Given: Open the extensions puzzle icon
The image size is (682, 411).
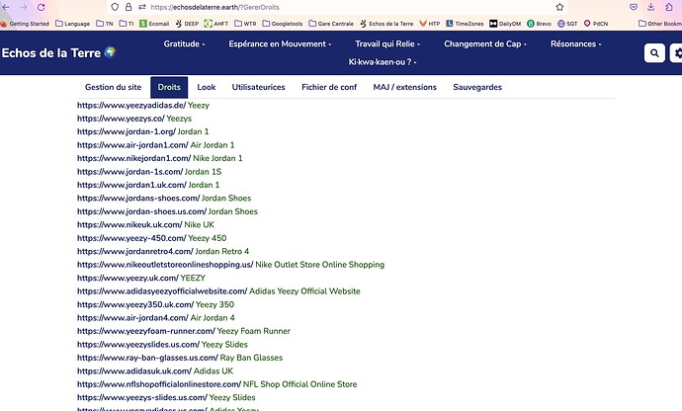Looking at the screenshot, I should coord(669,7).
